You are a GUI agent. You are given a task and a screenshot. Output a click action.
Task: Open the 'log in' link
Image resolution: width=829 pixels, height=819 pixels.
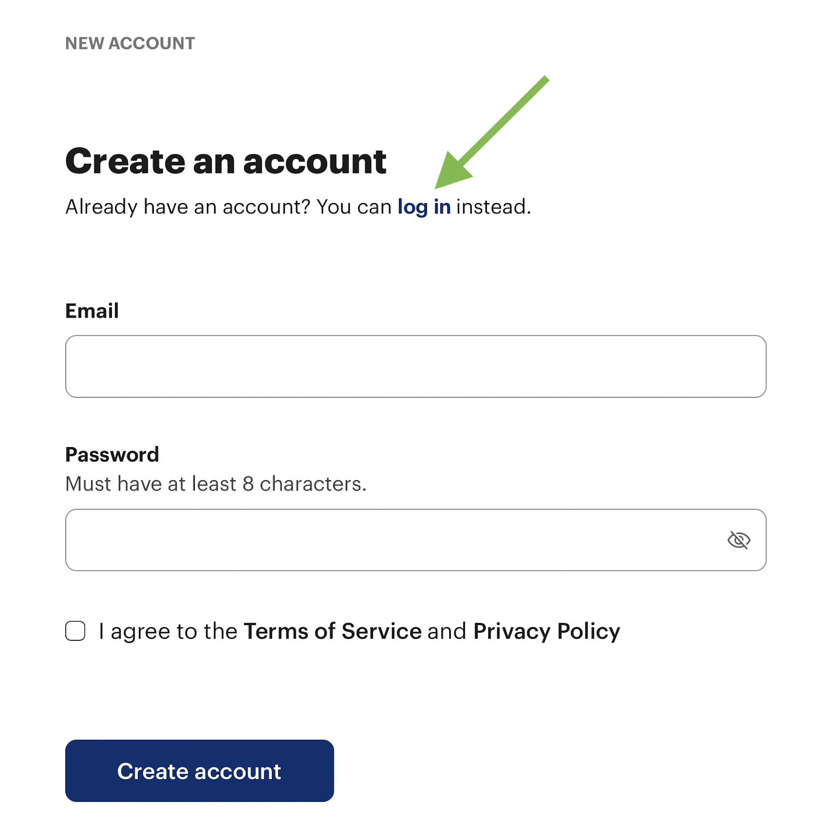(x=424, y=207)
